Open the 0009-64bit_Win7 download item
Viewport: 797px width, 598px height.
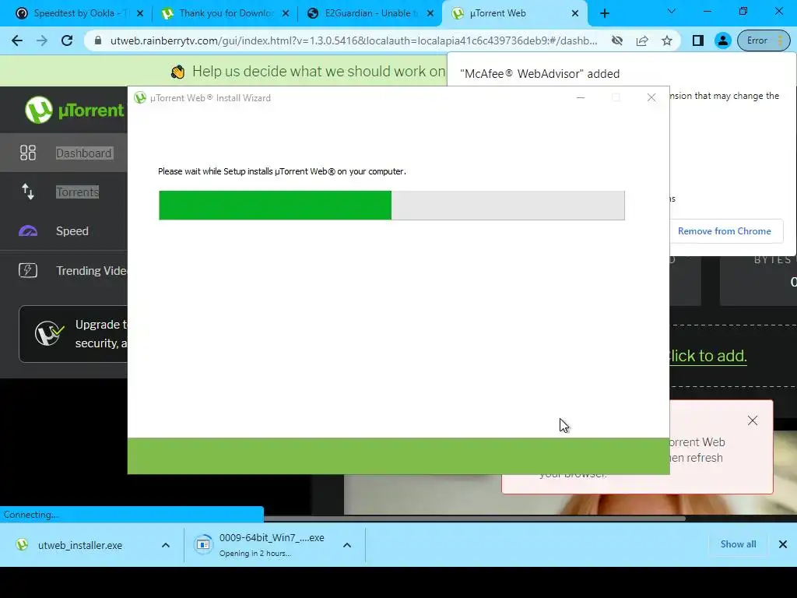(259, 544)
